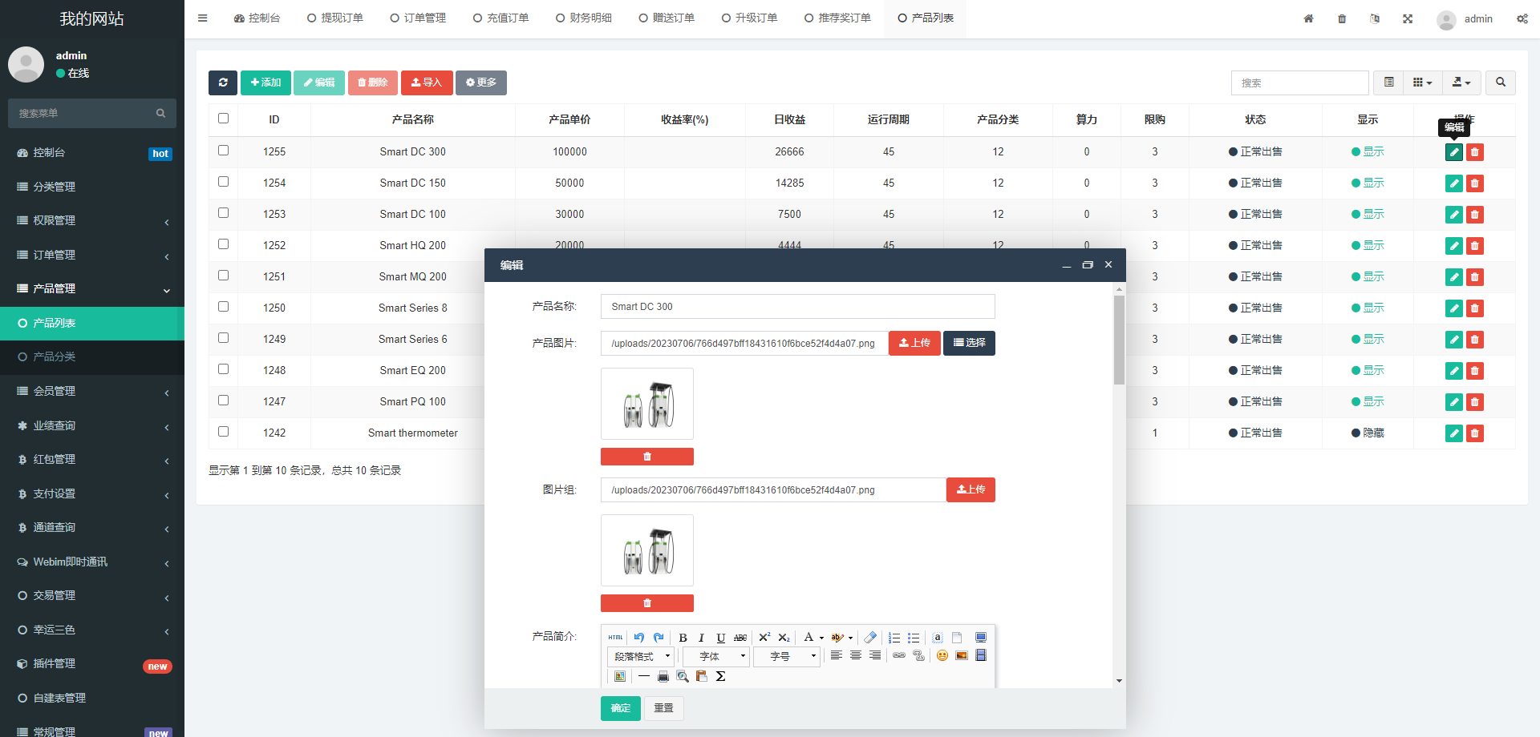This screenshot has height=737, width=1540.
Task: Insert an emoticon with the smiley icon
Action: (942, 656)
